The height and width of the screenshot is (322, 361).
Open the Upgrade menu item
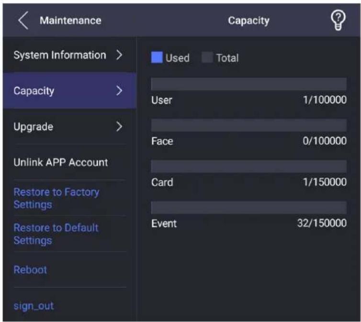pyautogui.click(x=69, y=126)
